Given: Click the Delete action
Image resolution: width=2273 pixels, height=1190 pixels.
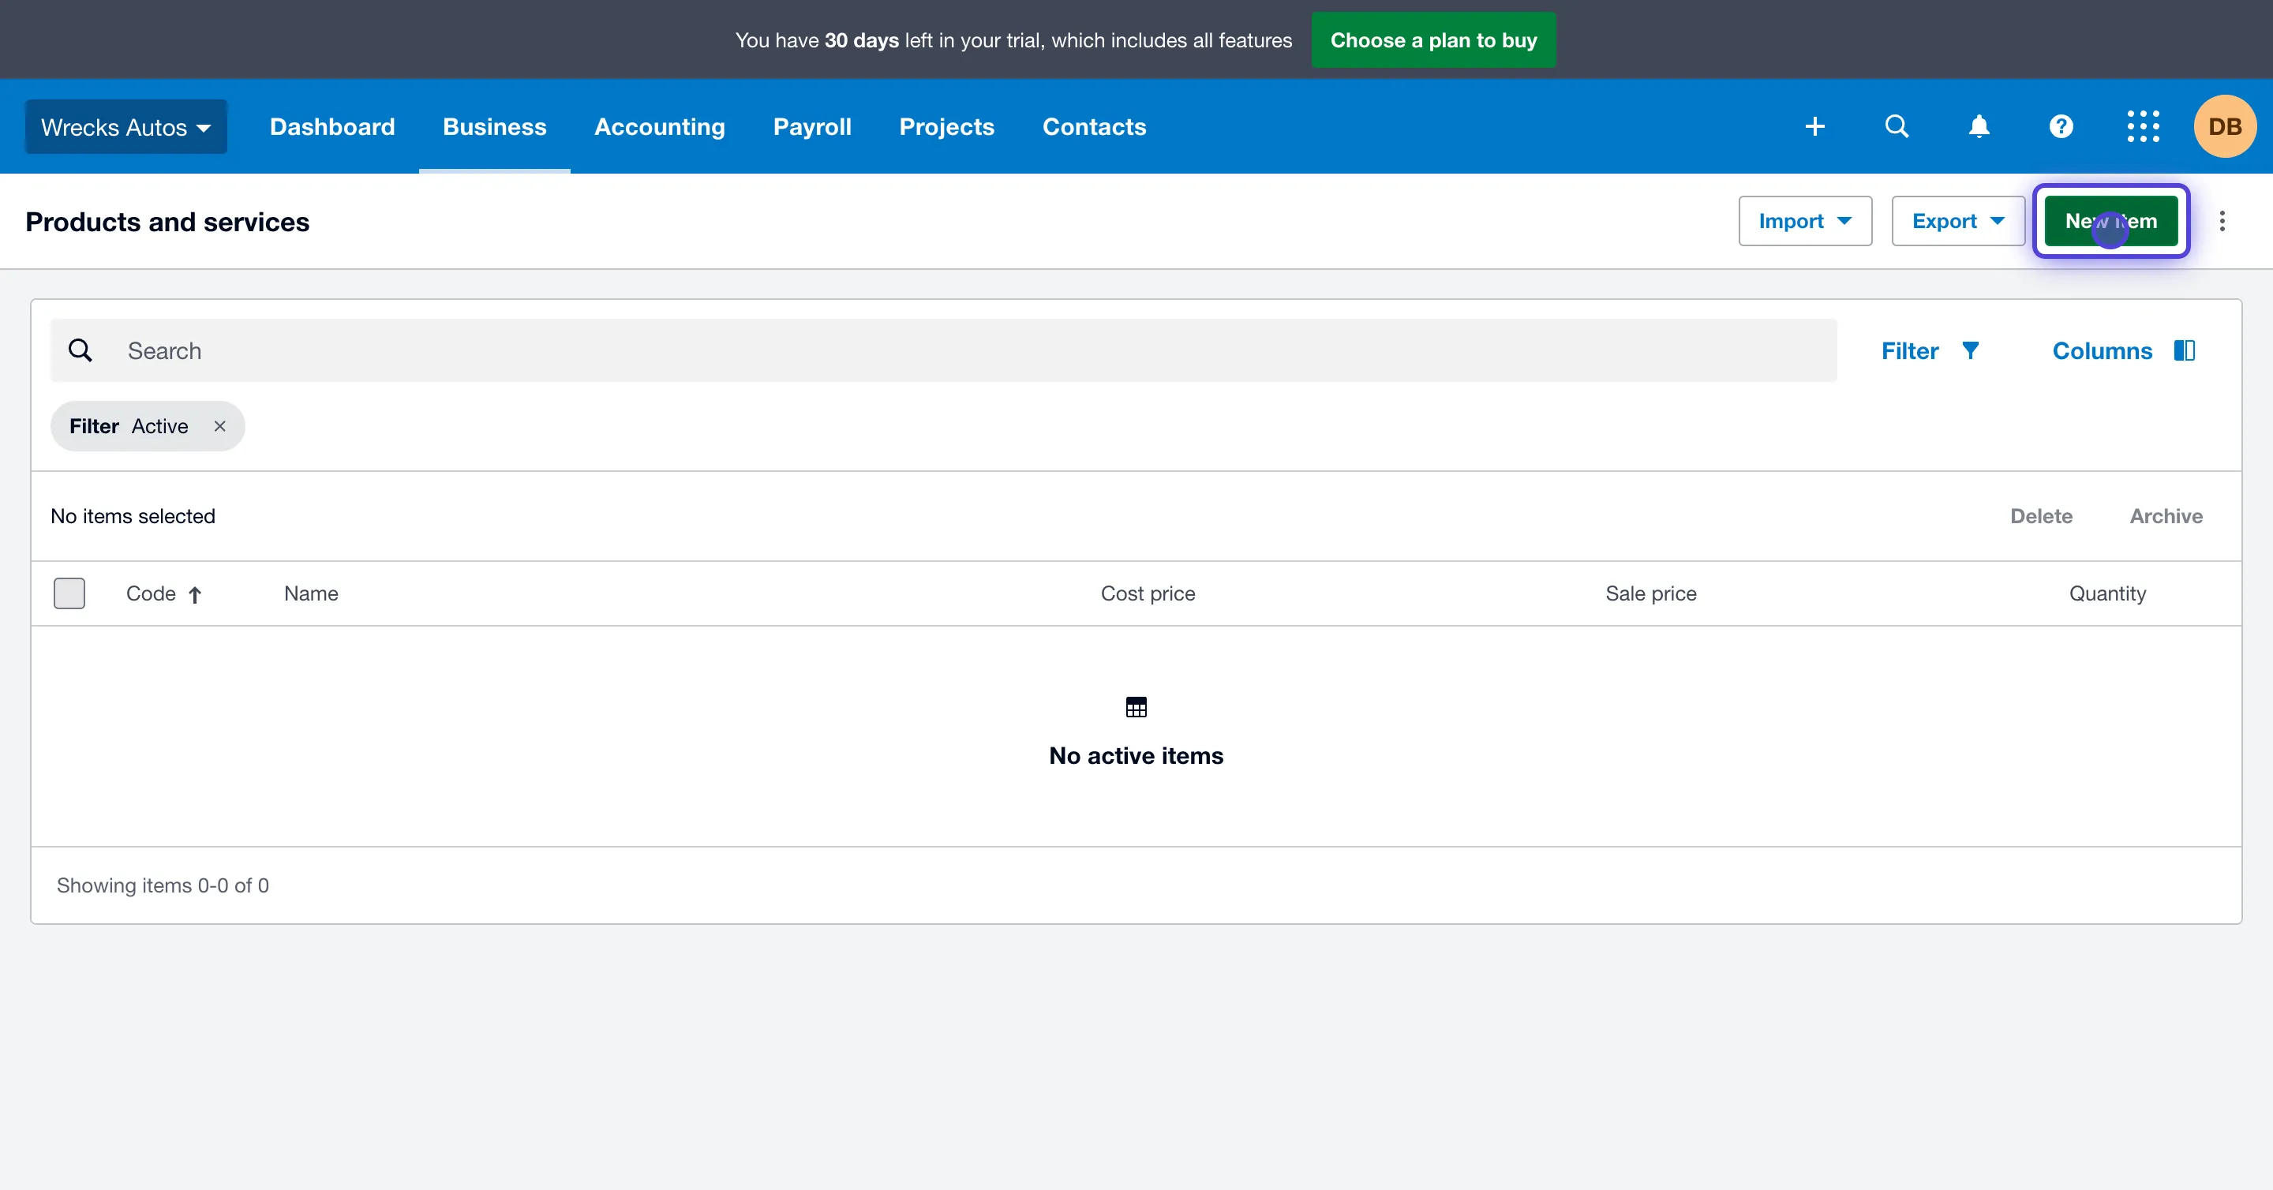Looking at the screenshot, I should click(x=2041, y=516).
